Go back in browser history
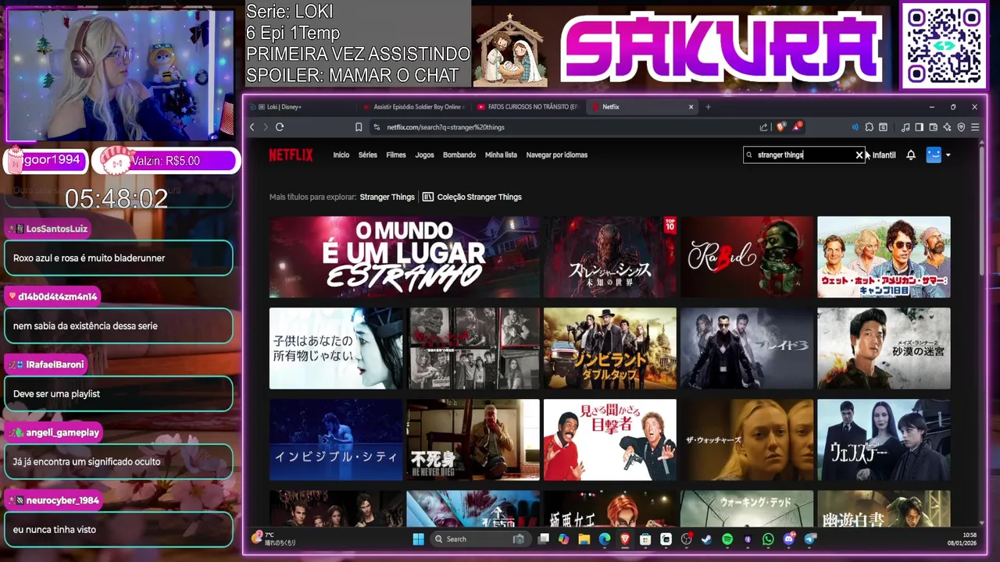This screenshot has height=562, width=1000. 252,127
